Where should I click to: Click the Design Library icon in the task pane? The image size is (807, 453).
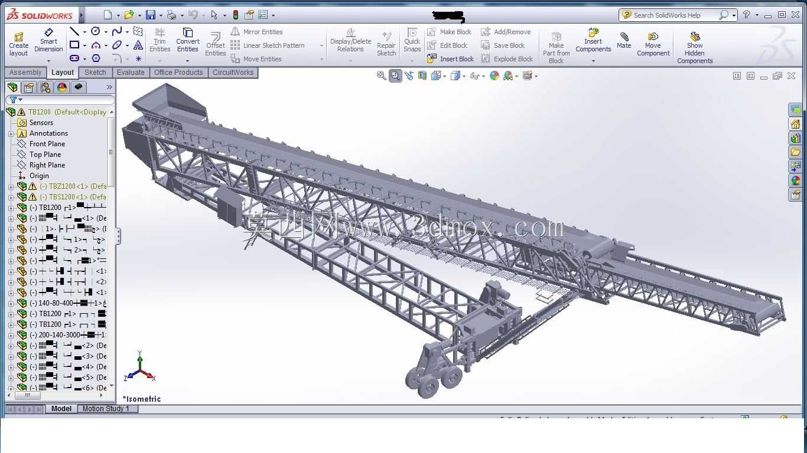[795, 138]
